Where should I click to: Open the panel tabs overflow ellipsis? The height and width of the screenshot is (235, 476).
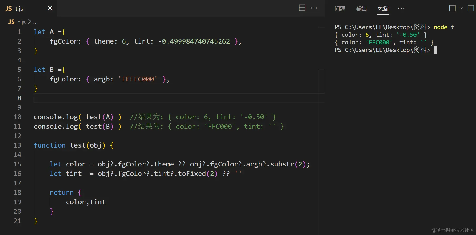pyautogui.click(x=401, y=8)
